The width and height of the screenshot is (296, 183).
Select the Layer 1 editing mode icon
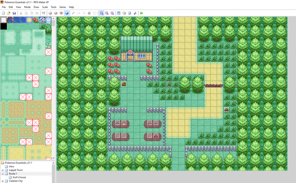50,13
